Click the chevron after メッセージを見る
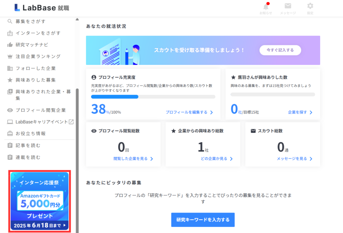Screen dimensions: 343x233 click(x=311, y=159)
